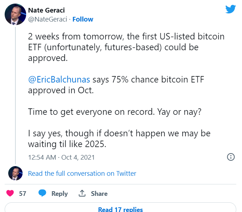Click the Reply text label
The width and height of the screenshot is (242, 212).
[x=60, y=193]
